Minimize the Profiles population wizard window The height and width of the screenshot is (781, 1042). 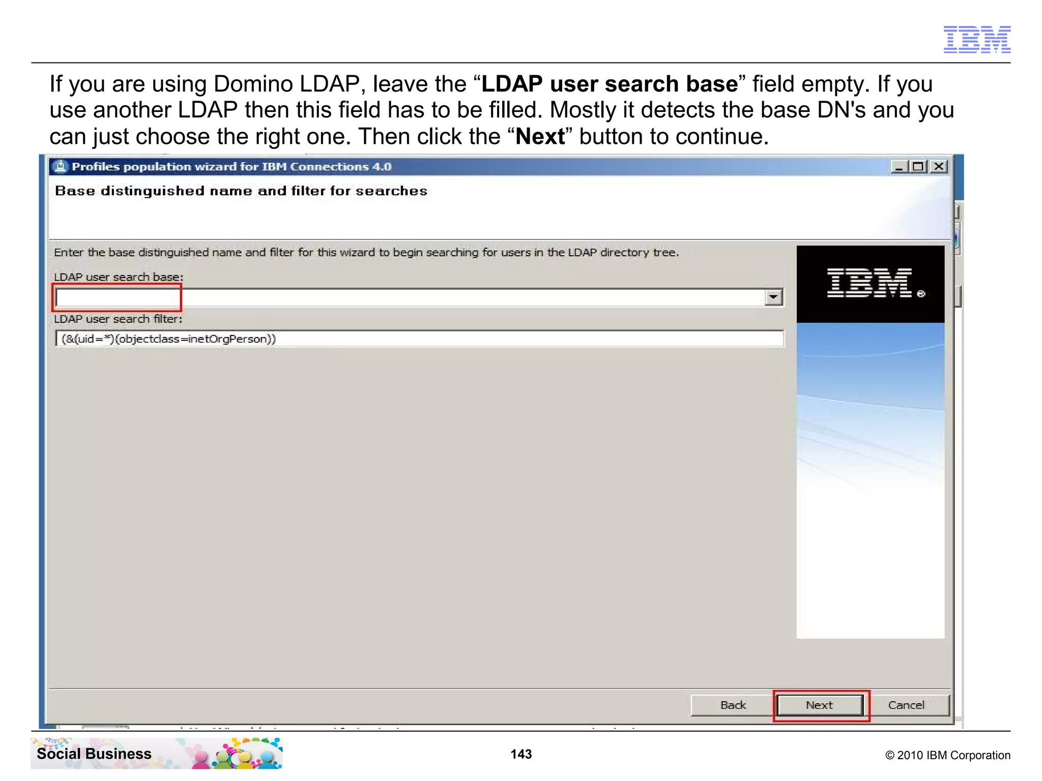click(900, 167)
